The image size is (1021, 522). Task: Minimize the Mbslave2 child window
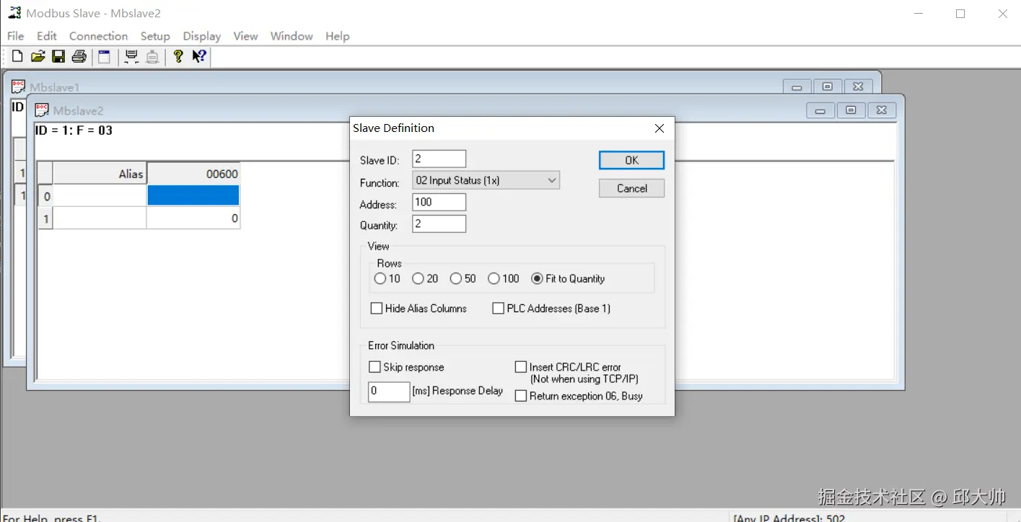point(820,110)
